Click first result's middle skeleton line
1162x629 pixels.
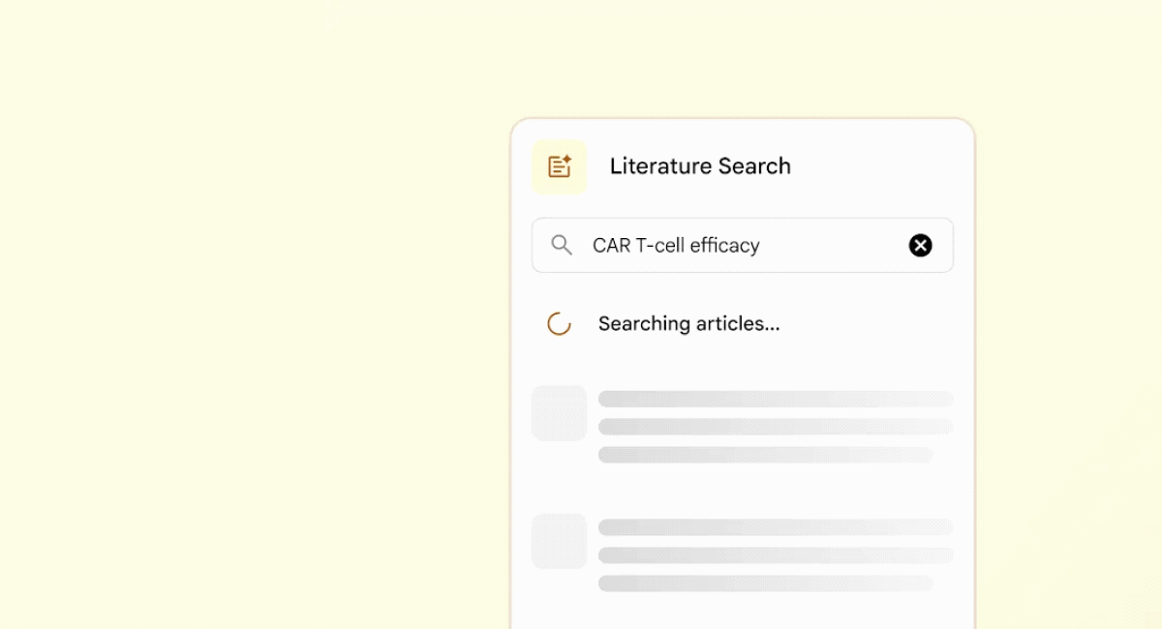coord(776,427)
